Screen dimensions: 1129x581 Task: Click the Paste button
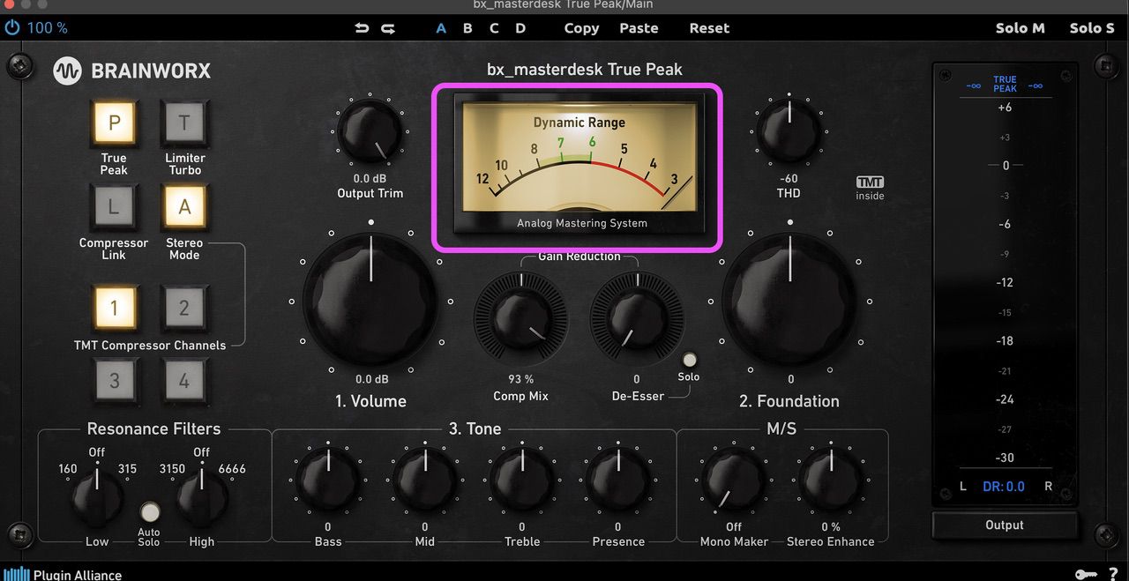[x=639, y=28]
